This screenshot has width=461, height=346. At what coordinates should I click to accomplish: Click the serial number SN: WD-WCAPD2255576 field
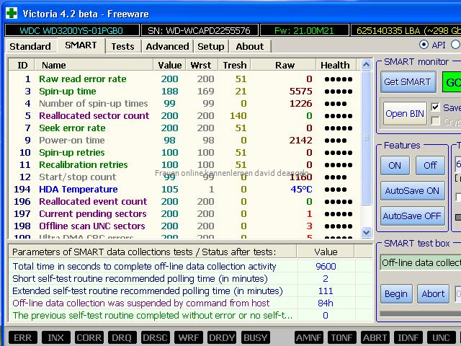click(200, 30)
